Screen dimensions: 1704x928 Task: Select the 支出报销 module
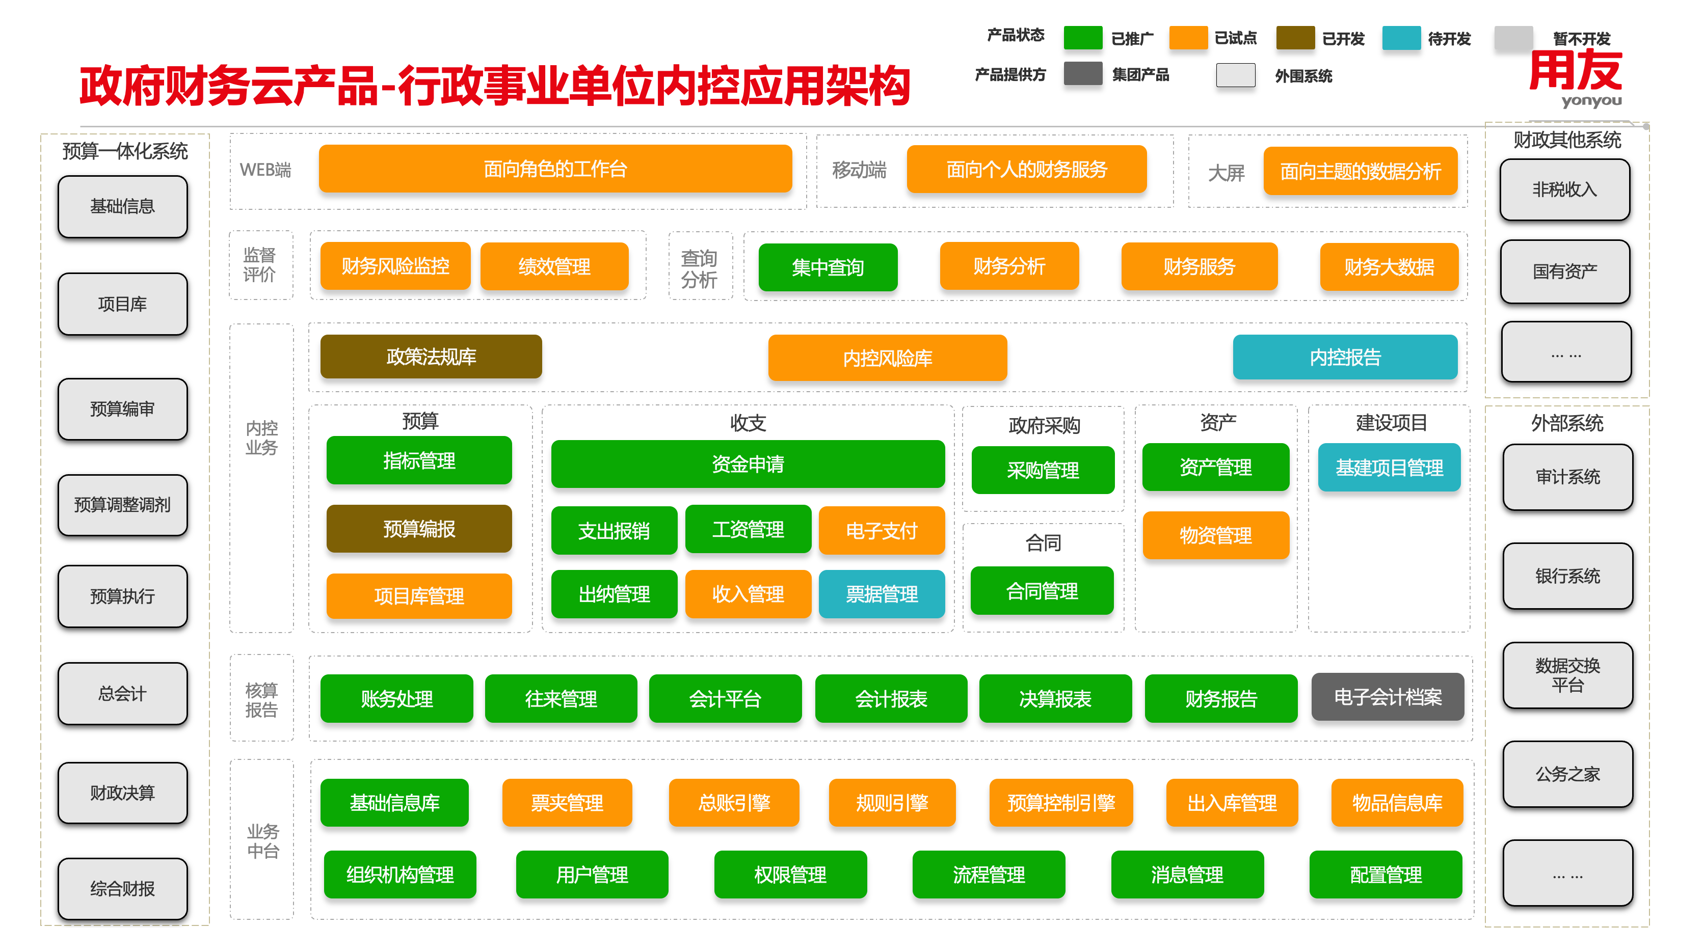pyautogui.click(x=614, y=530)
